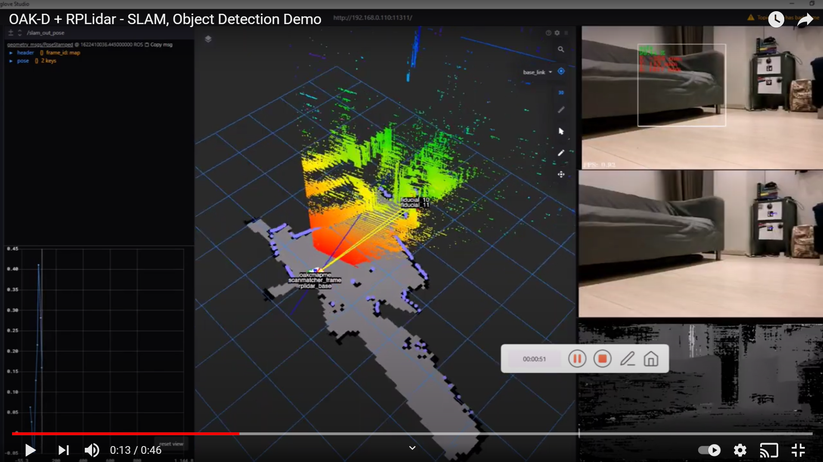Open the YouTube share arrow

pyautogui.click(x=805, y=20)
